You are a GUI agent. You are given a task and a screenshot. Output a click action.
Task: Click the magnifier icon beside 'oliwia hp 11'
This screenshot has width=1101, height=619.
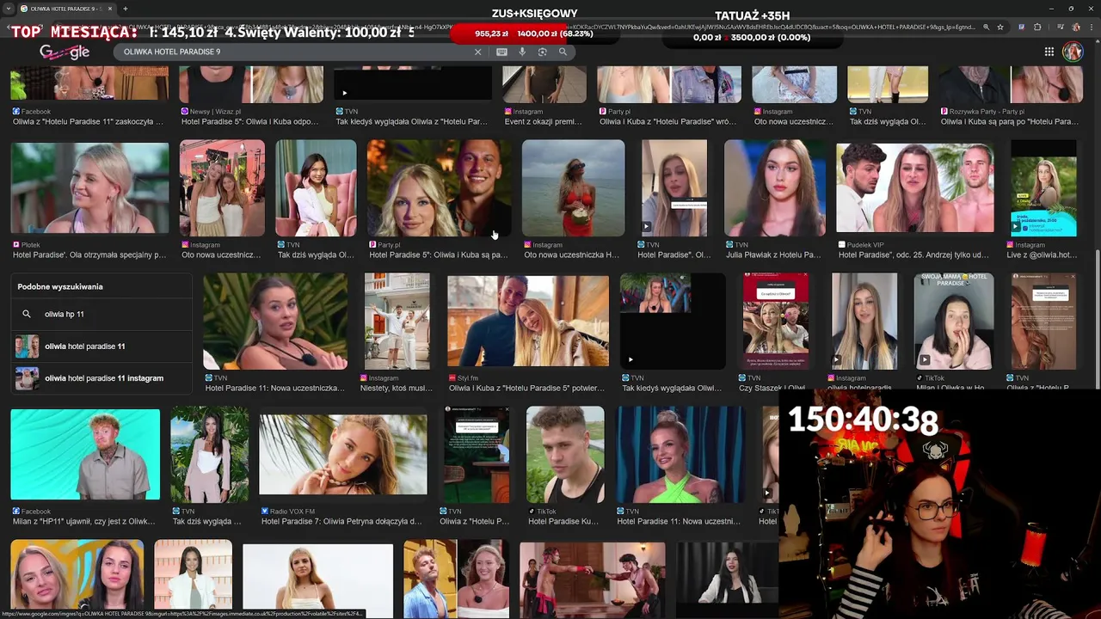click(27, 314)
